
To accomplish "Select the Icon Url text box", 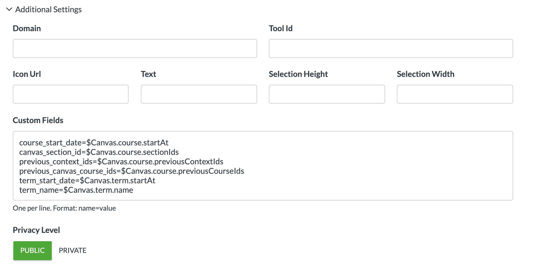I will click(x=71, y=94).
